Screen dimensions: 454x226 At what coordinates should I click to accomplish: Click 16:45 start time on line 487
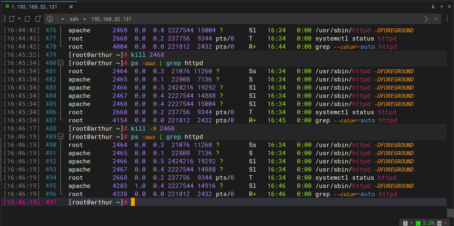[x=276, y=120]
